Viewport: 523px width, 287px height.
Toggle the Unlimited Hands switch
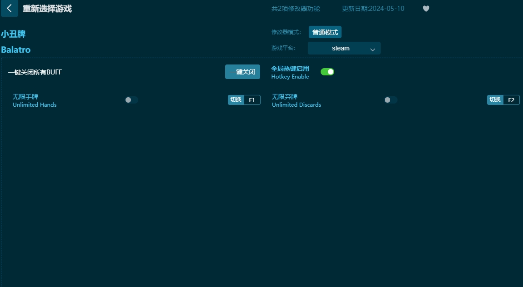[x=131, y=100]
